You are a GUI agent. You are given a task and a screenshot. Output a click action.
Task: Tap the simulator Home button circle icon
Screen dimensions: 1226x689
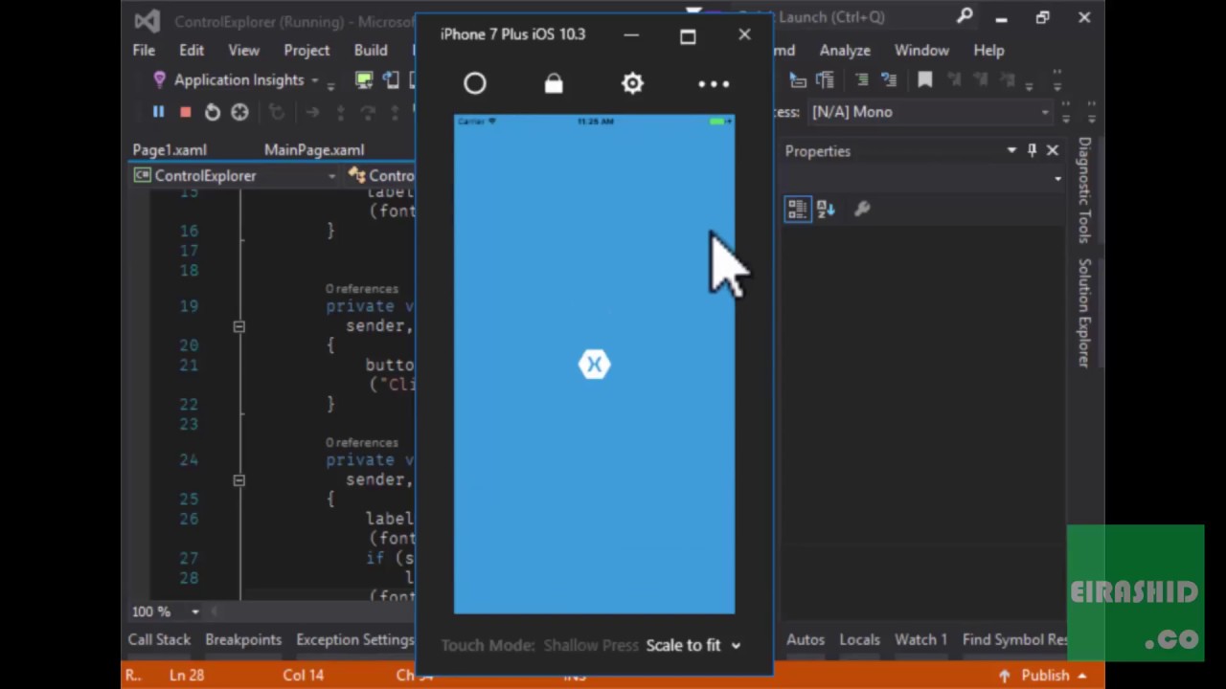(475, 83)
